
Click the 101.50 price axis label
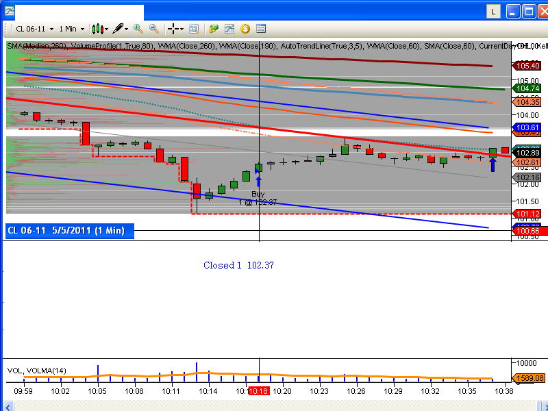527,201
